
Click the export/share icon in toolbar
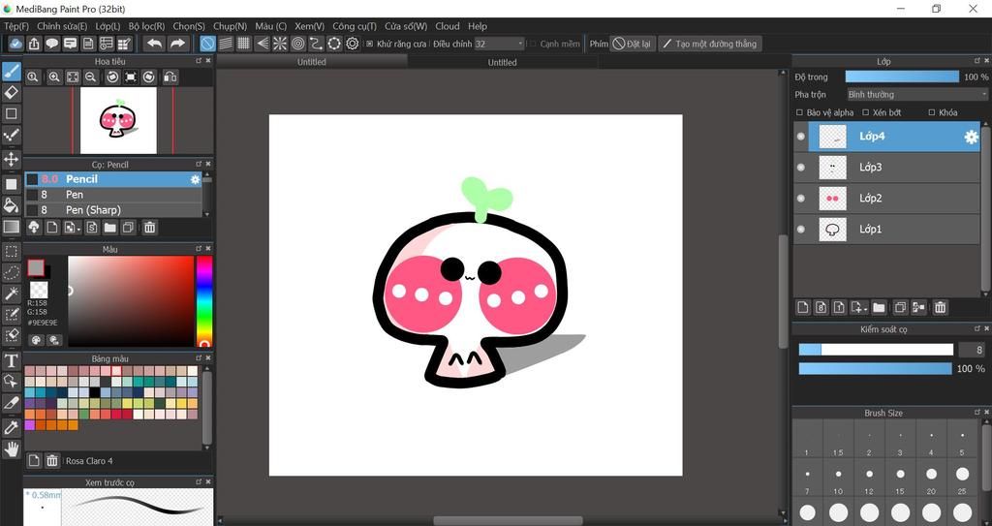click(34, 43)
